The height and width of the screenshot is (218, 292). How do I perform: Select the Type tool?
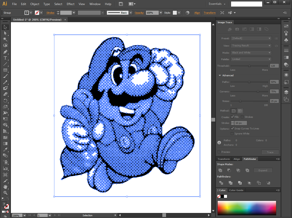[5, 58]
